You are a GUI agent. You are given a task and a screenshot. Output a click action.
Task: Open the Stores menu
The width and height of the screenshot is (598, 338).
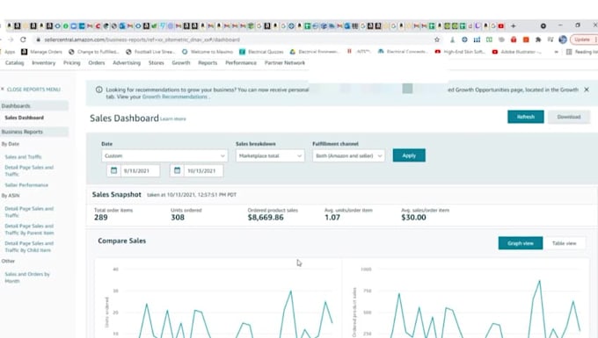[156, 63]
